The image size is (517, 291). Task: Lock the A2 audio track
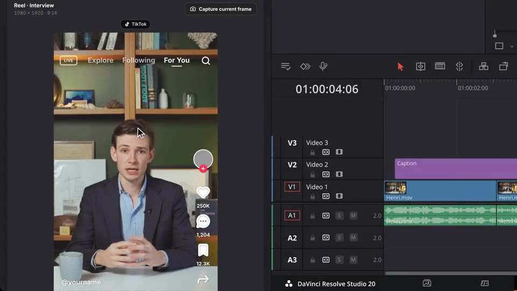point(312,238)
